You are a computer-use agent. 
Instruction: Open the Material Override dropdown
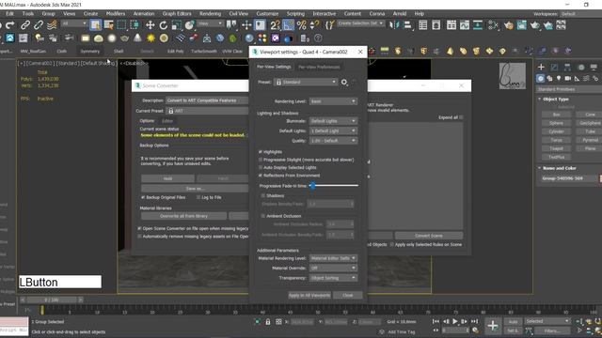pos(333,269)
